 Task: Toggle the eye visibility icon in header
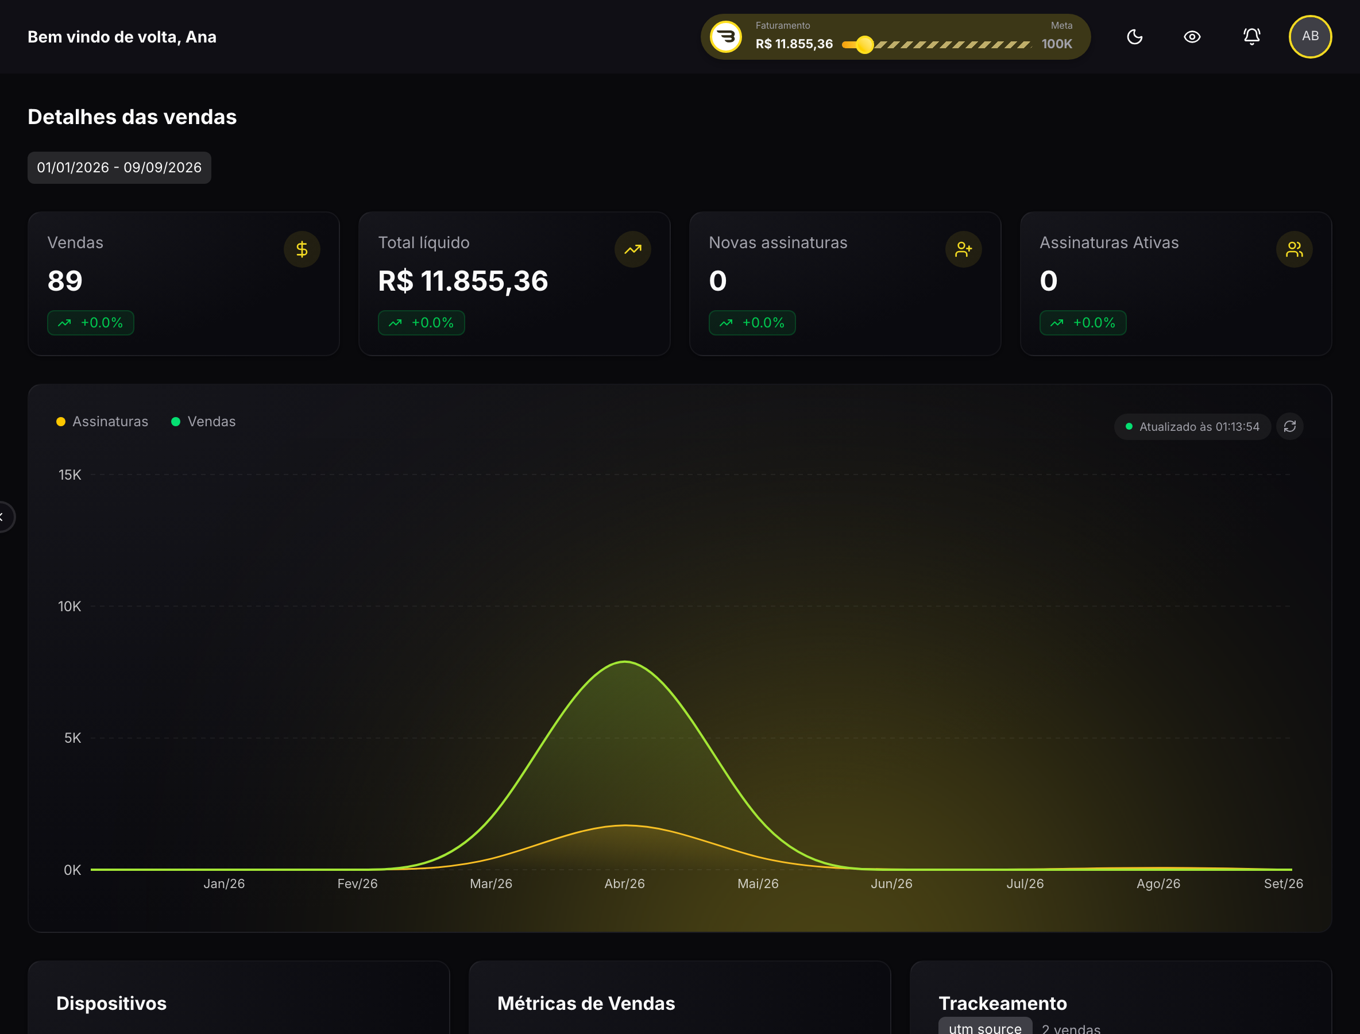coord(1192,37)
